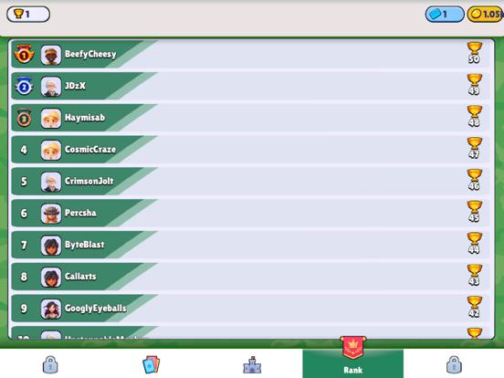Click rank number 5 in the leaderboard
This screenshot has height=378, width=504.
point(24,182)
